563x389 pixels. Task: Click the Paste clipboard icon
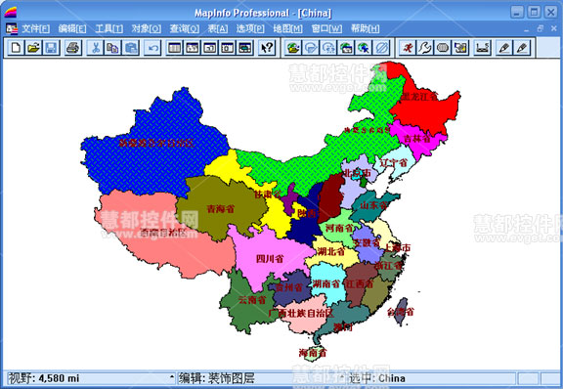coord(131,48)
